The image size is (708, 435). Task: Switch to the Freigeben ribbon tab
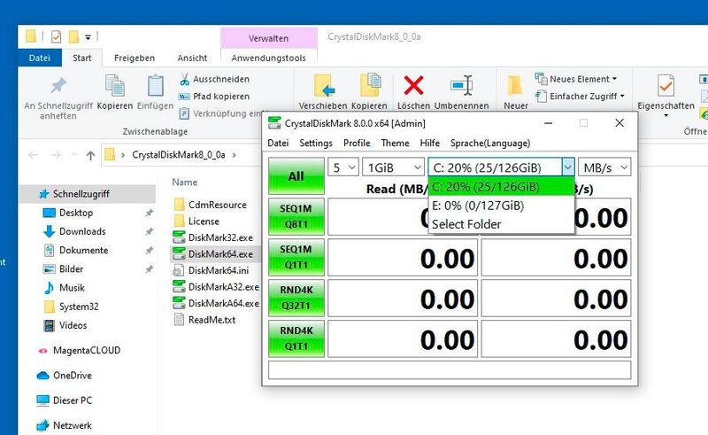pos(135,58)
